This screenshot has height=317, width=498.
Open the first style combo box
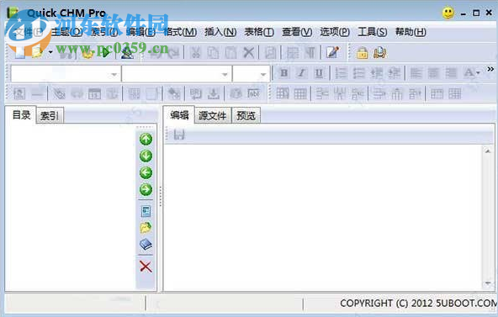[66, 74]
